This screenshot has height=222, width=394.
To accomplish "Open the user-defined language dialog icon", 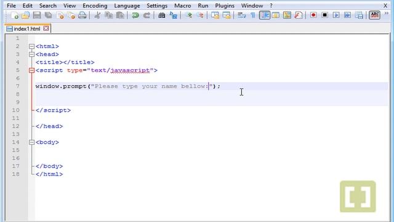I will 276,15.
